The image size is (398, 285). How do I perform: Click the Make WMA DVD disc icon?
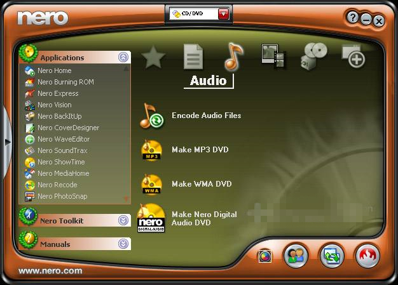pos(151,184)
